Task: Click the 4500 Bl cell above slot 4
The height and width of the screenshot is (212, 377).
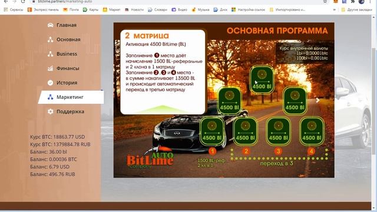Action: click(312, 131)
